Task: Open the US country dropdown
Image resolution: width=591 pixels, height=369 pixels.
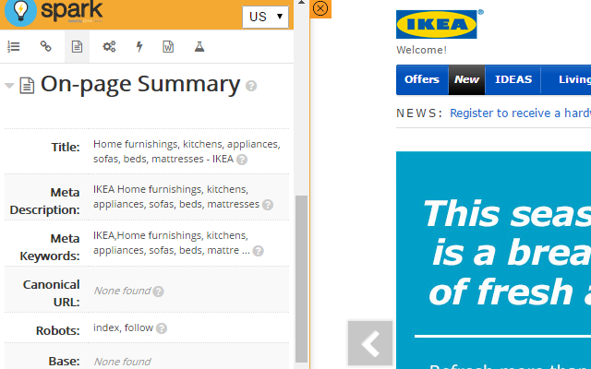Action: (x=265, y=17)
